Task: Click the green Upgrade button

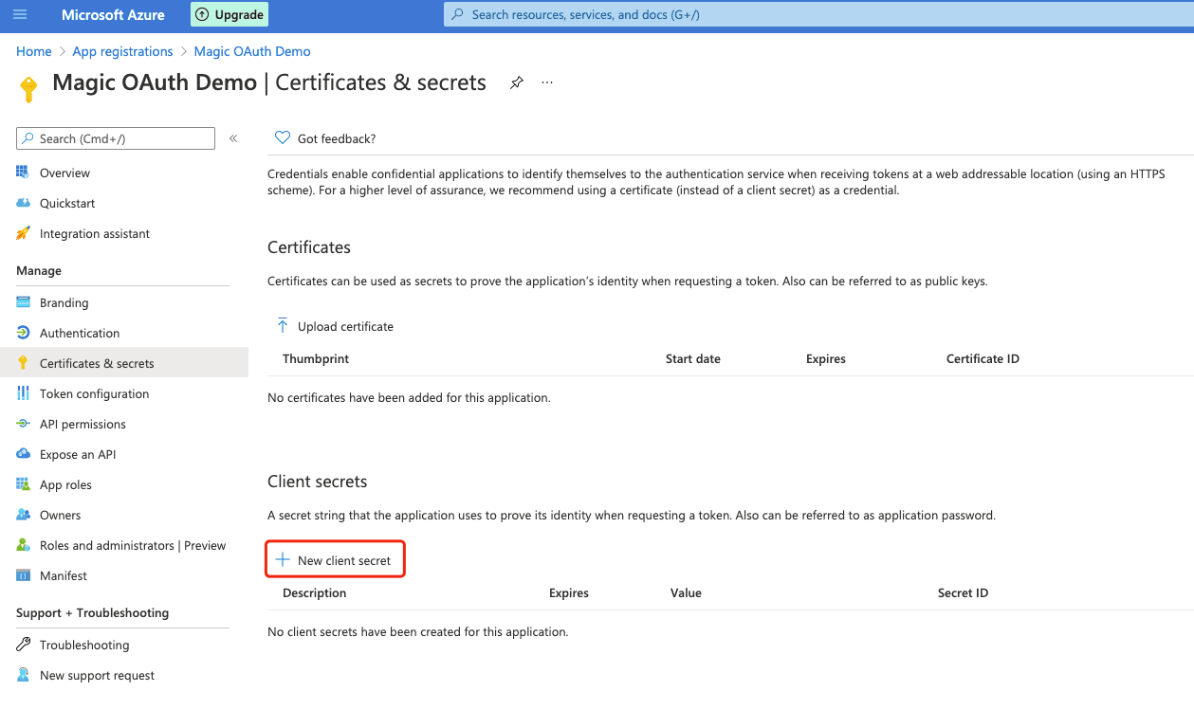Action: click(230, 14)
